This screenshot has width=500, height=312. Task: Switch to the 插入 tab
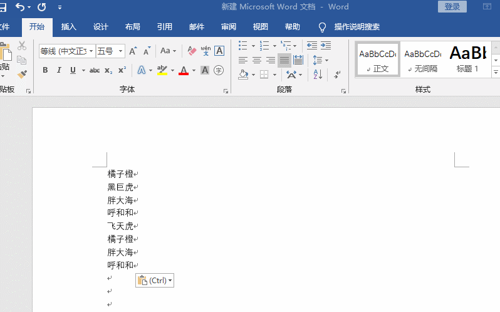click(x=69, y=27)
